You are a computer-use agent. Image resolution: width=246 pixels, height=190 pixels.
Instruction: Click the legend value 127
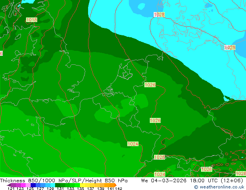(40, 188)
